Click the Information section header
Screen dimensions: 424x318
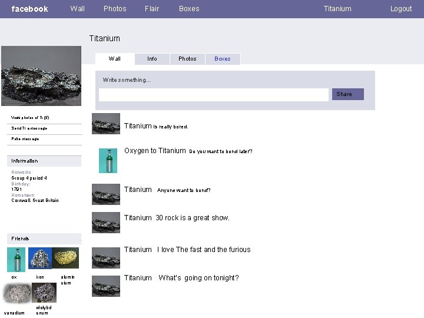(44, 161)
